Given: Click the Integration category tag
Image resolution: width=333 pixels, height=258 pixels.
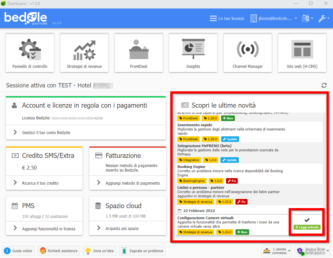Looking at the screenshot, I should tap(189, 160).
